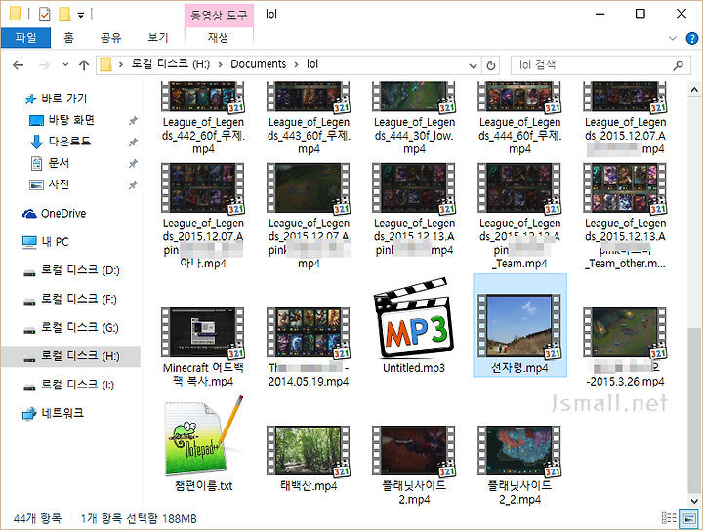
Task: Click the lol search input field
Action: pos(592,65)
